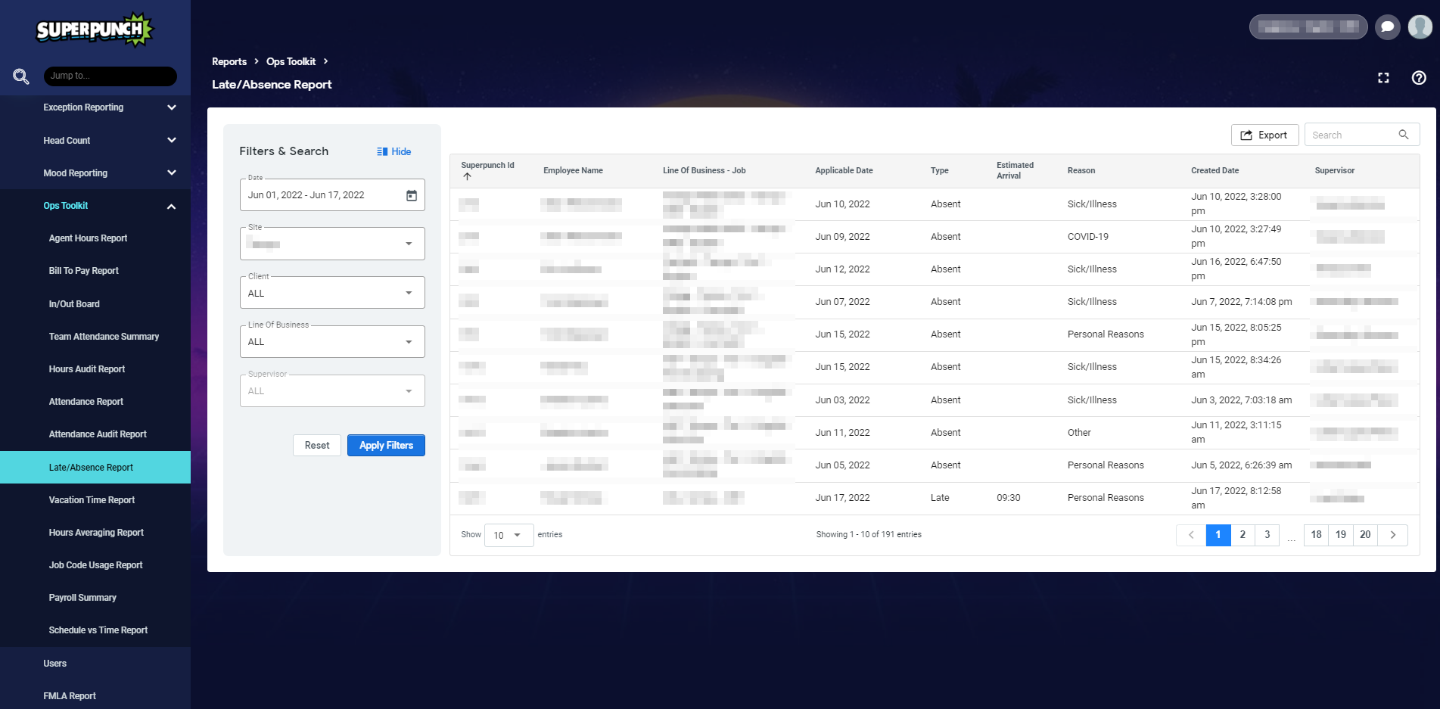The image size is (1440, 709).
Task: Open Attendance Audit Report
Action: pos(98,434)
